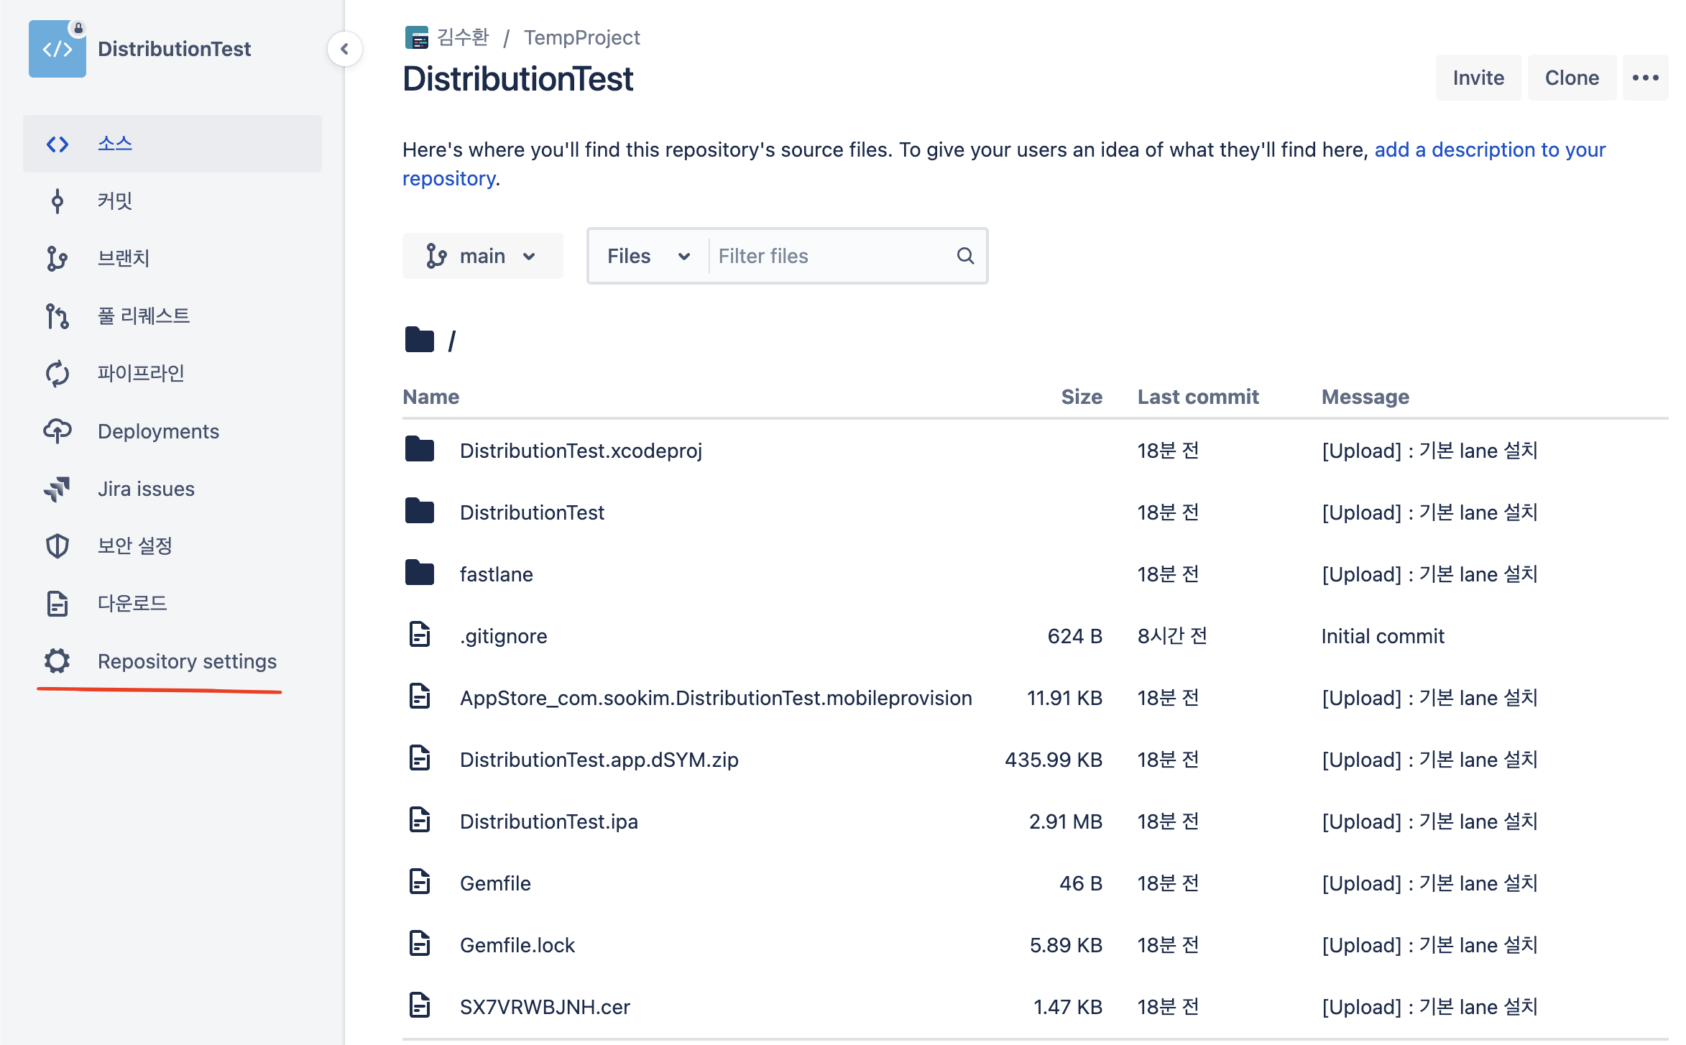The width and height of the screenshot is (1686, 1045).
Task: Open the main branch selector dropdown
Action: (482, 256)
